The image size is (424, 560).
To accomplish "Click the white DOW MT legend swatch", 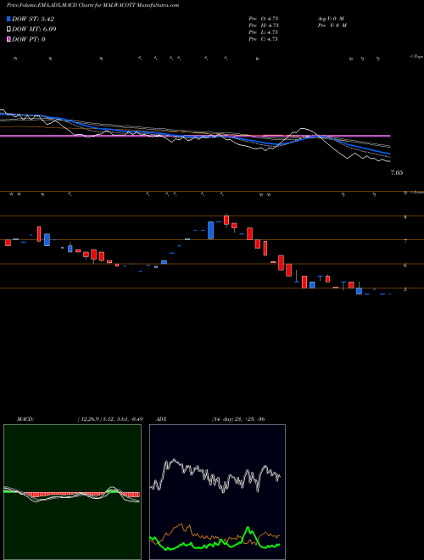I will [x=8, y=29].
